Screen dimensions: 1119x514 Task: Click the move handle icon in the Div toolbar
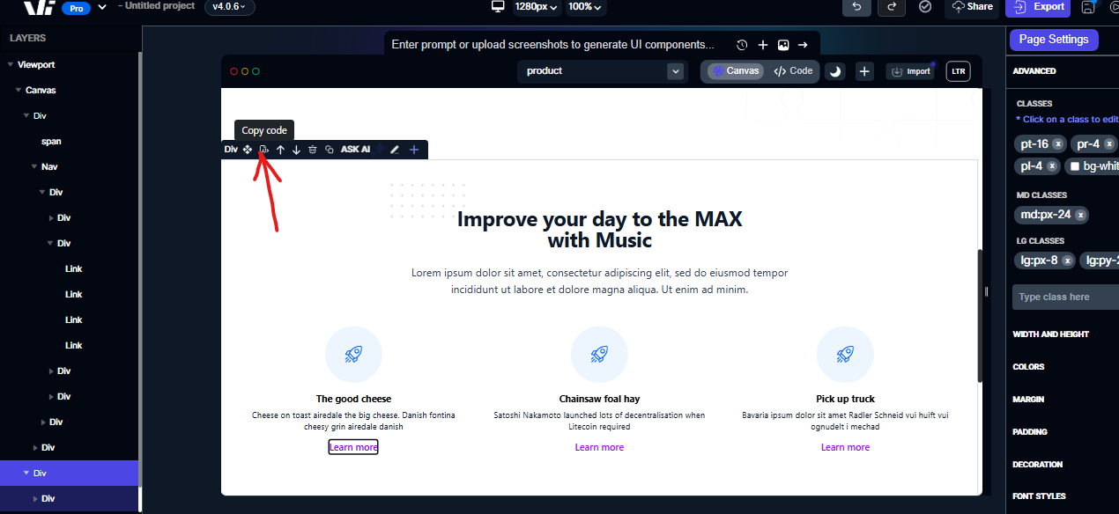point(248,150)
